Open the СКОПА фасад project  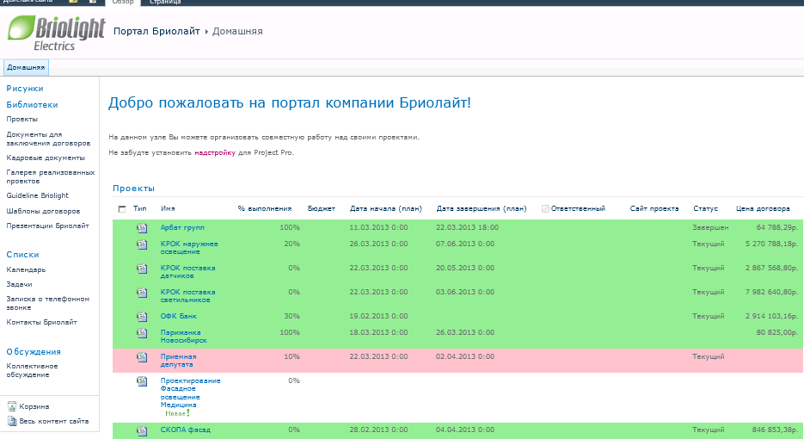(185, 430)
